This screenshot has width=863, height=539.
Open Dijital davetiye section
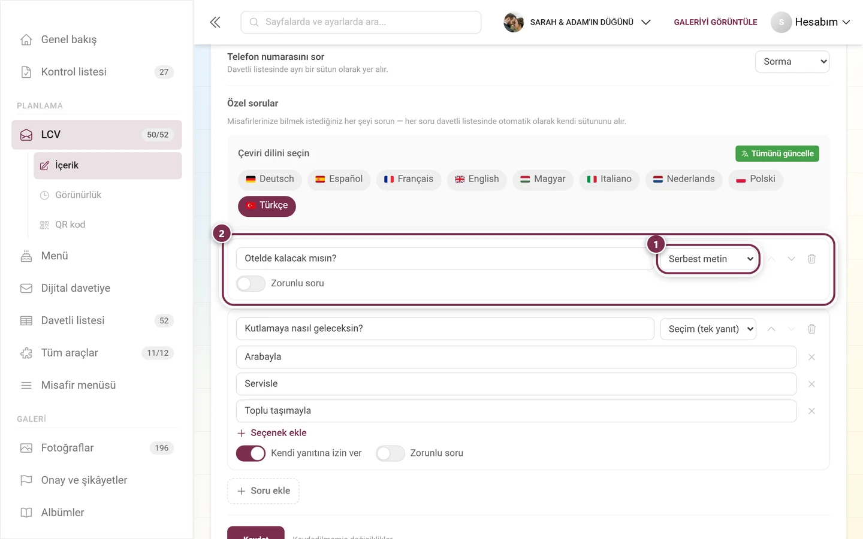coord(96,288)
